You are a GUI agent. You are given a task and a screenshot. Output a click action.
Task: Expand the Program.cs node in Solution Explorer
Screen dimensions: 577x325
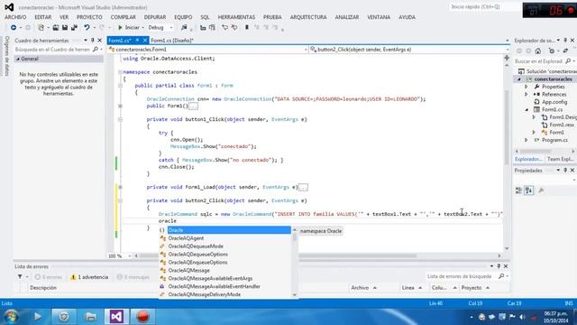pyautogui.click(x=527, y=140)
